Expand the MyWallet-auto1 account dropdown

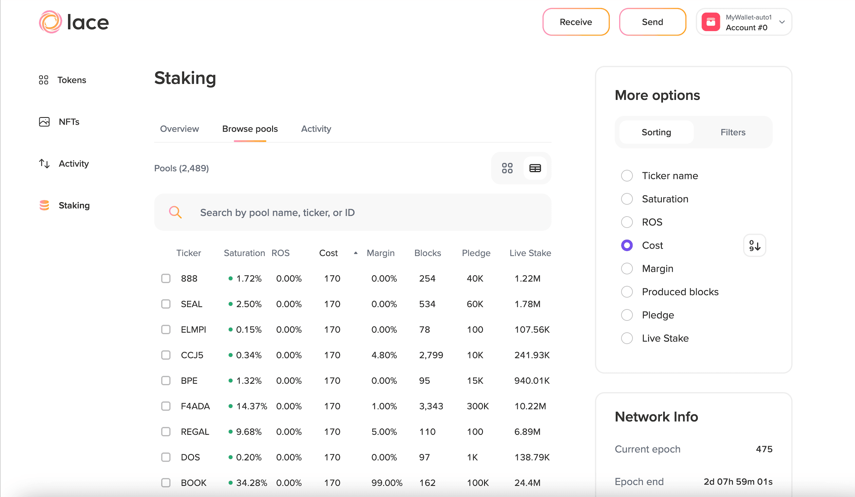click(782, 22)
